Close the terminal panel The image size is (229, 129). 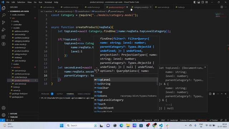225,94
